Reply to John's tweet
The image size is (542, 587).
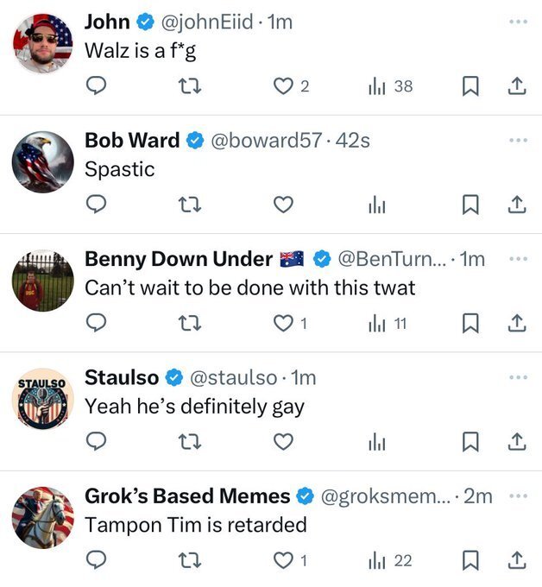click(x=98, y=85)
